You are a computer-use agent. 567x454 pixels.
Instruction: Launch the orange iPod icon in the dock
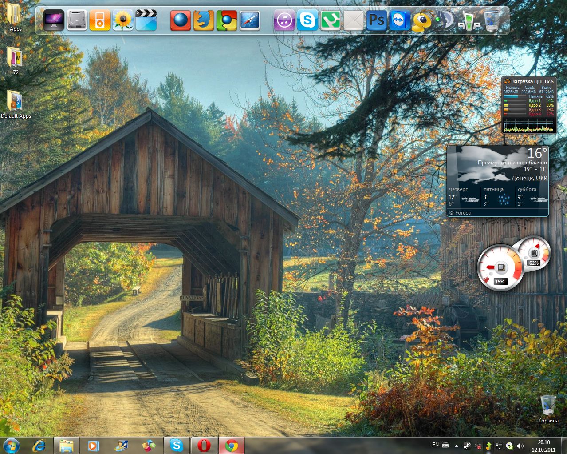(100, 20)
